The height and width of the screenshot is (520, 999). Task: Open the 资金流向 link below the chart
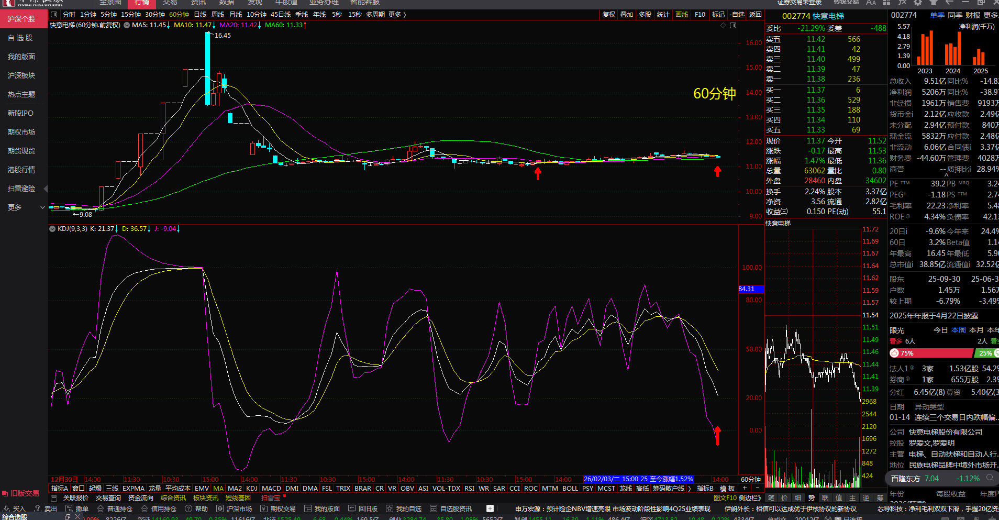(140, 498)
